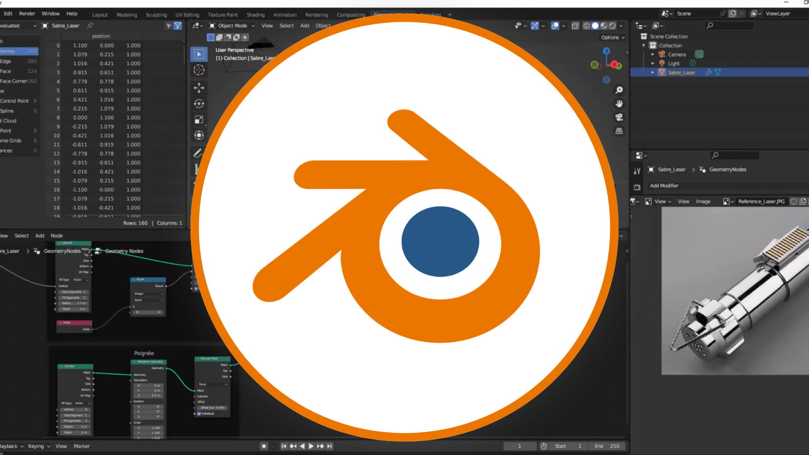Select the Move tool
Viewport: 809px width, 455px height.
tap(199, 88)
